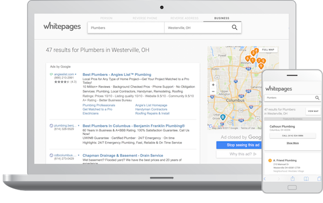The width and height of the screenshot is (323, 203).
Task: Select orange map pin number 3
Action: pyautogui.click(x=253, y=53)
